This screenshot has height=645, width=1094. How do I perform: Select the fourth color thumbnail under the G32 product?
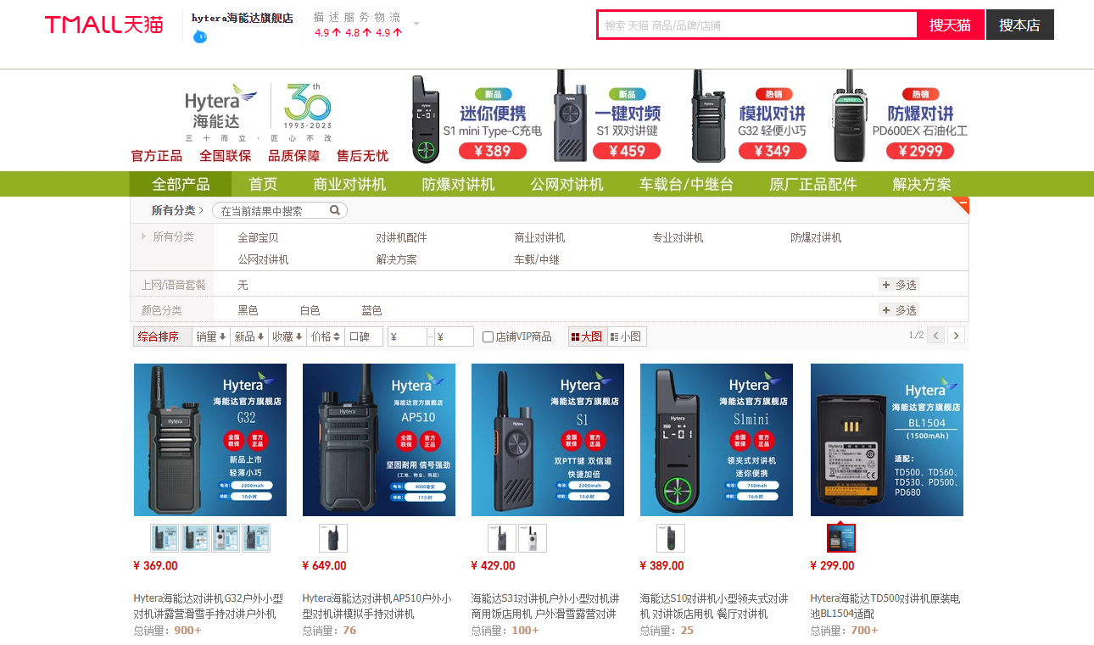[256, 538]
